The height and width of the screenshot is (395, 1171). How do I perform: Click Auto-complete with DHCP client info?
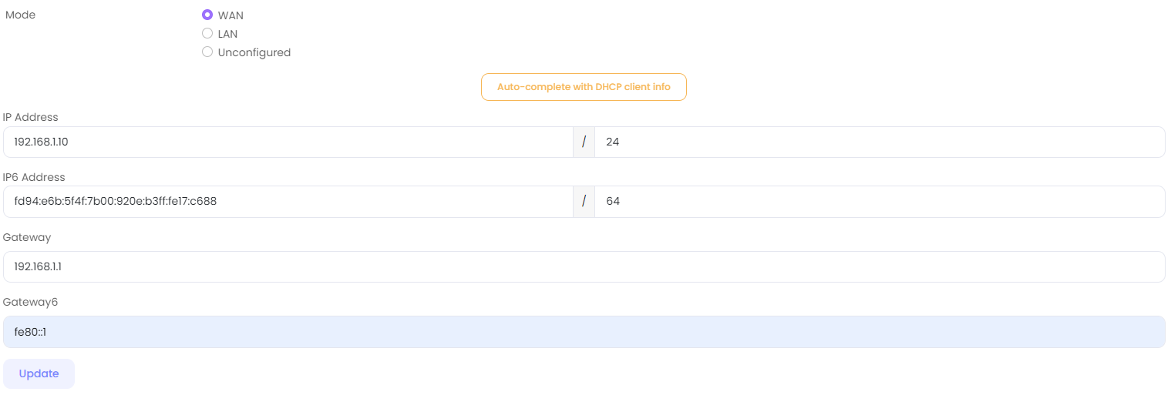coord(584,87)
